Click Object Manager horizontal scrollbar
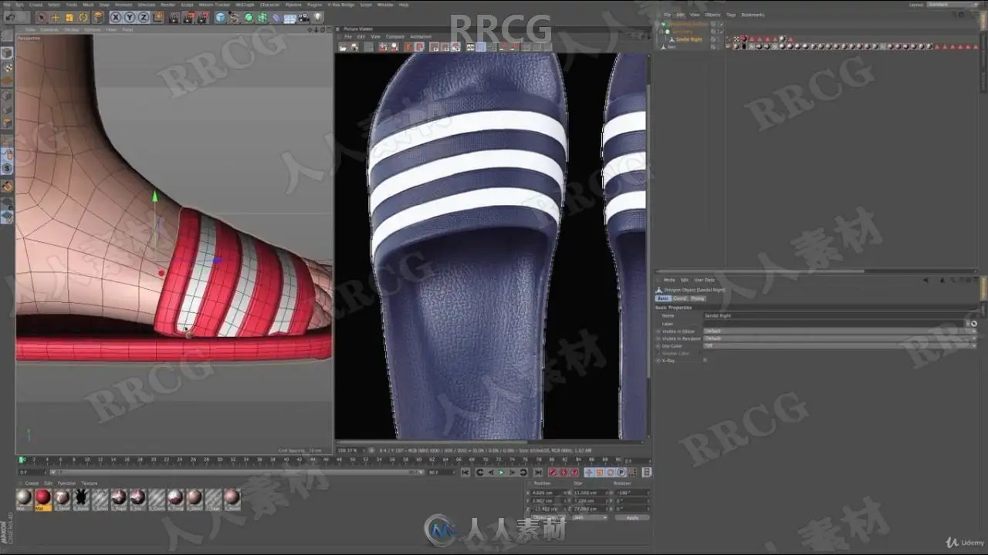988x555 pixels. 759,271
